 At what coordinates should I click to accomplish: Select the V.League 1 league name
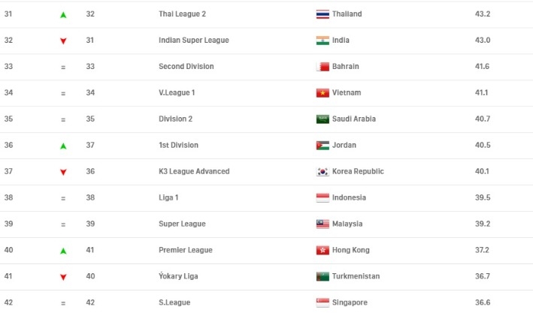tap(178, 93)
